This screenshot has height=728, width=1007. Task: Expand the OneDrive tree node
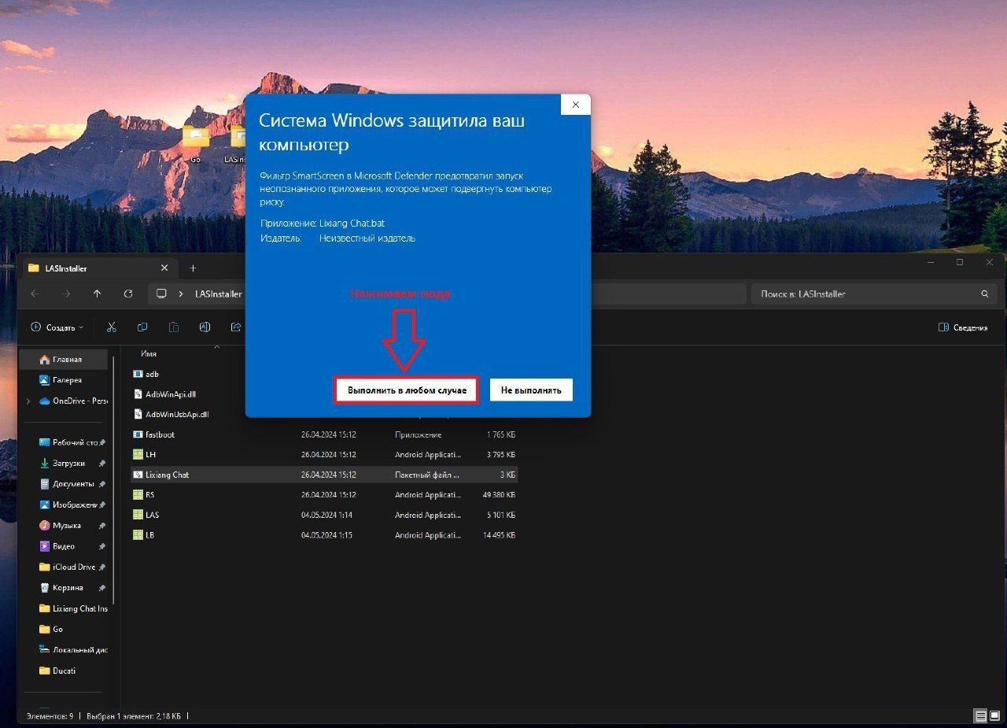tap(29, 401)
